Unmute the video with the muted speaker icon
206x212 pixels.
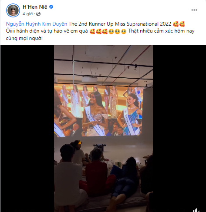point(196,210)
